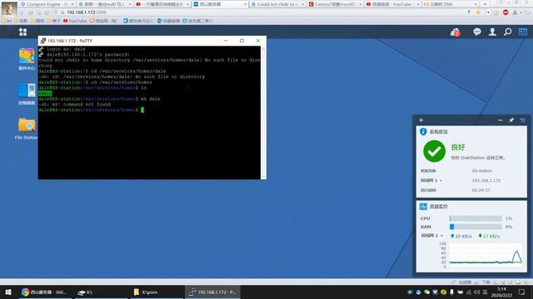The image size is (533, 299).
Task: Open the DSM main menu grid icon
Action: click(x=22, y=32)
